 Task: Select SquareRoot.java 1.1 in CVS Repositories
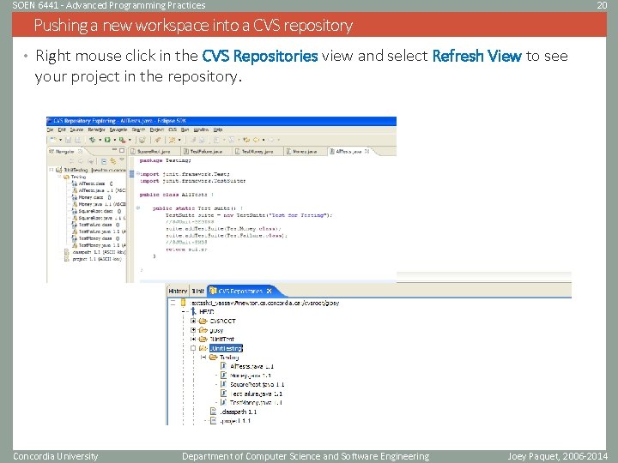pos(252,384)
